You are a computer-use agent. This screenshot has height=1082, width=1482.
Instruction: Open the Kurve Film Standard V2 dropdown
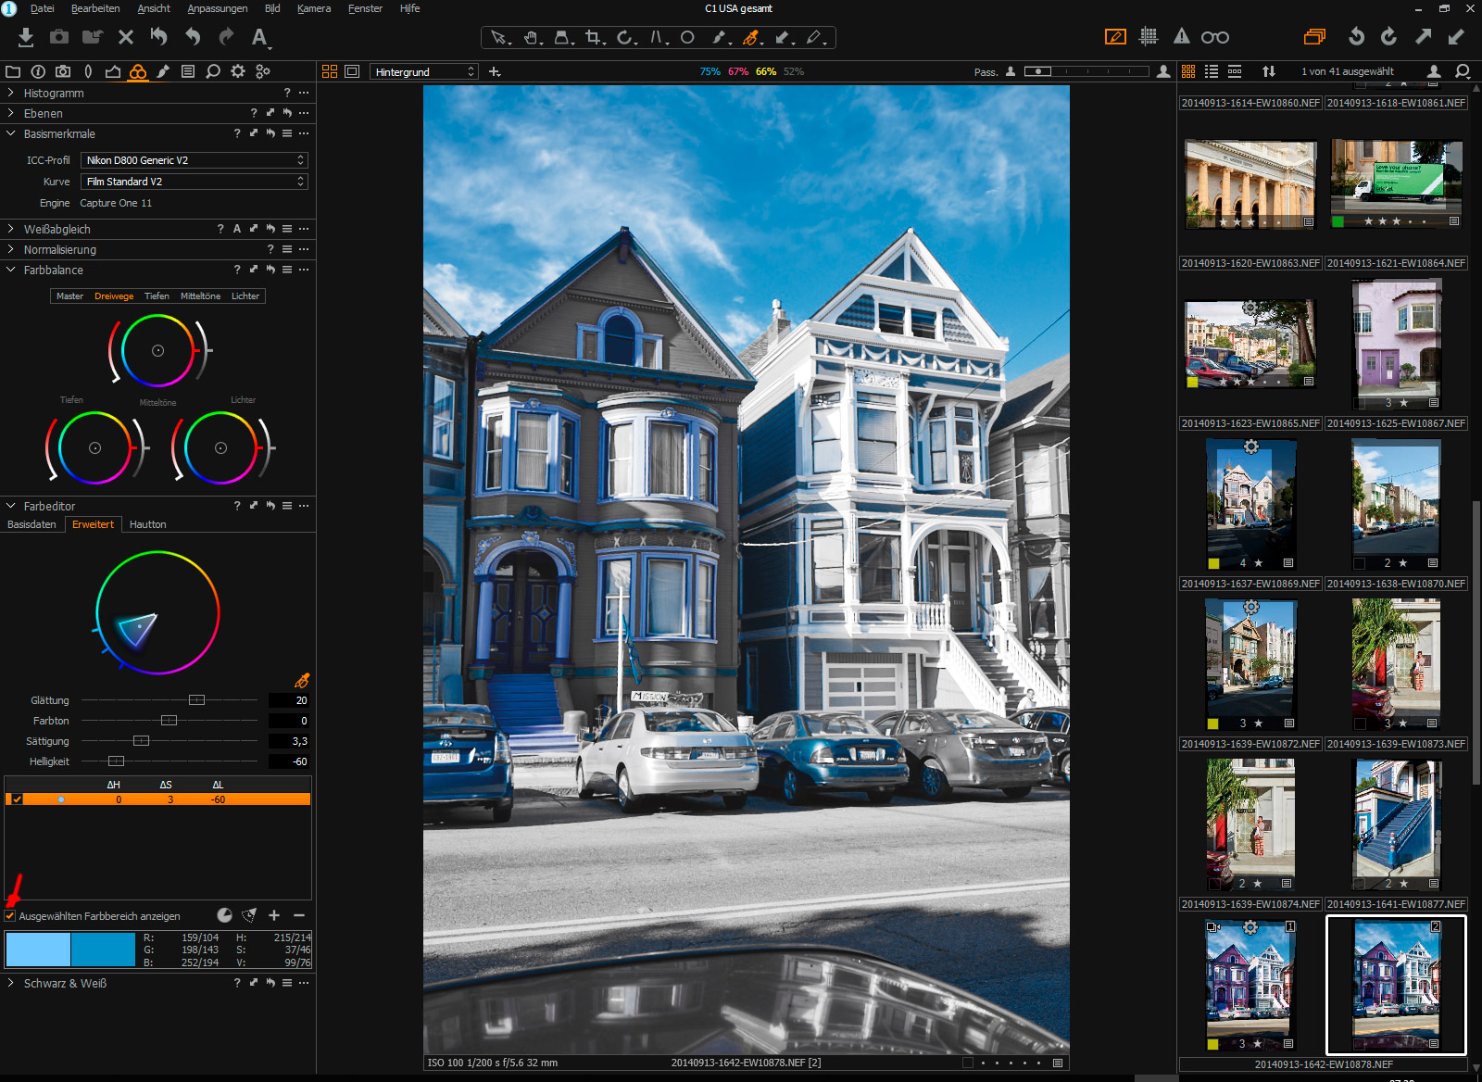coord(195,182)
